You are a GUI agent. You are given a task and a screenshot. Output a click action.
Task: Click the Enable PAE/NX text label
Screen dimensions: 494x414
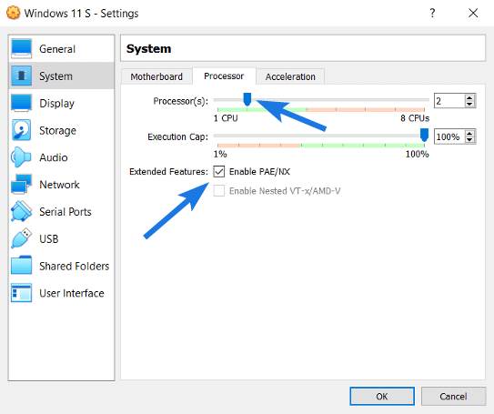259,171
